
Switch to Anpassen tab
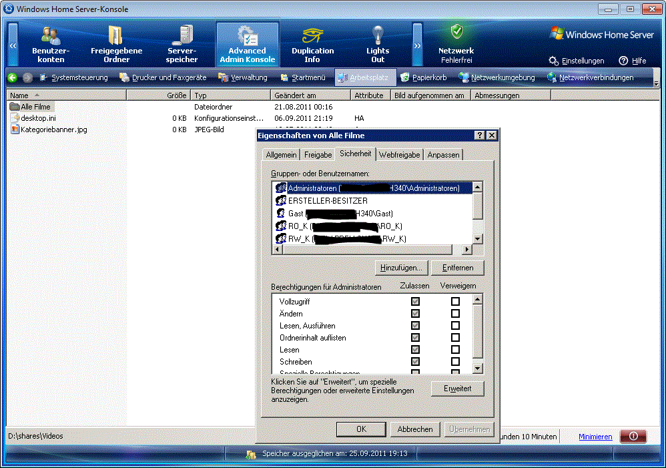tap(443, 155)
